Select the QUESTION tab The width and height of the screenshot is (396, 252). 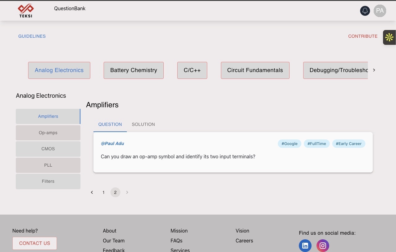point(110,124)
